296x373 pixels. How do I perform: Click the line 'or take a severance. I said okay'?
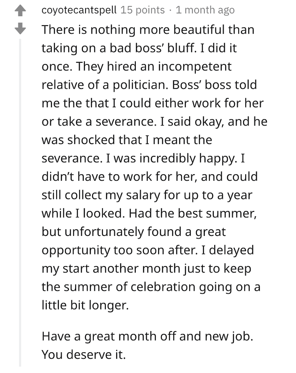click(x=154, y=121)
